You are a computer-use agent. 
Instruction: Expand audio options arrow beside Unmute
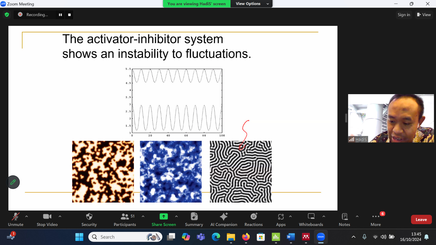tap(26, 216)
